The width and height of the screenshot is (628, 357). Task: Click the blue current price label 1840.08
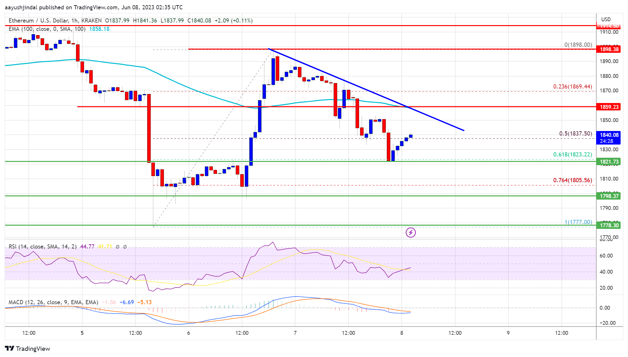click(x=608, y=138)
